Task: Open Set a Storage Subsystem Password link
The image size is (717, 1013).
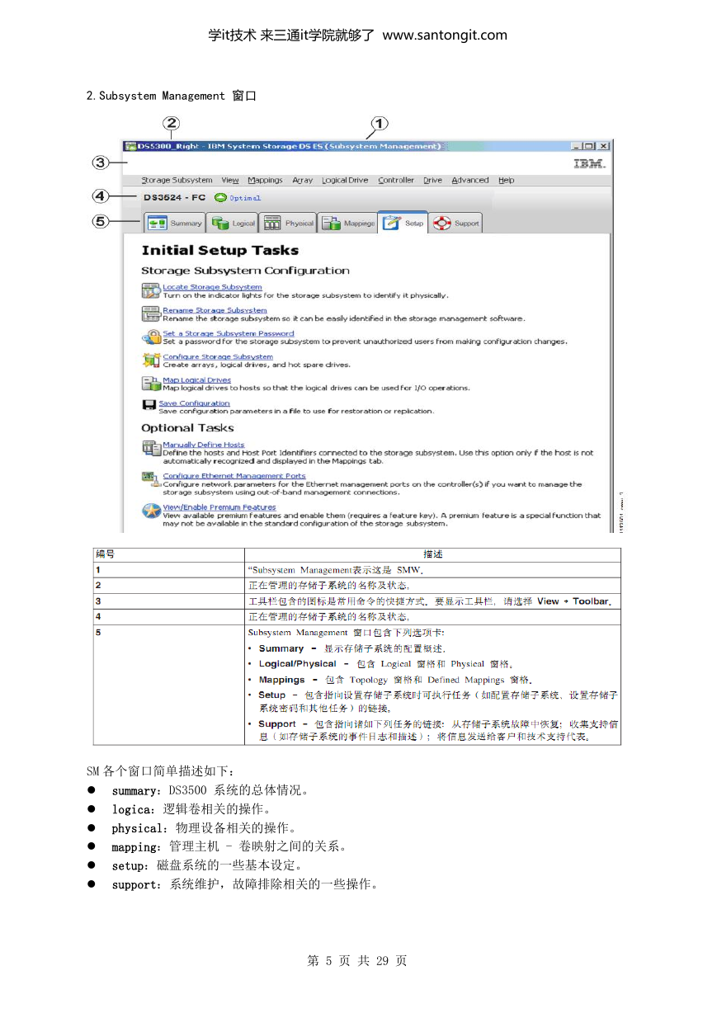Action: coord(228,333)
